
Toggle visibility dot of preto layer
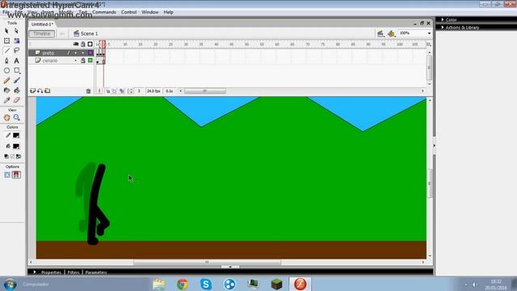pyautogui.click(x=75, y=53)
